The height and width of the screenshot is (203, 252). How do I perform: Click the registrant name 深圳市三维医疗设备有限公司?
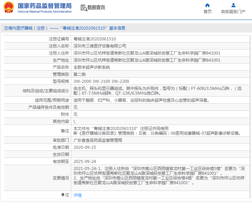tap(100, 46)
